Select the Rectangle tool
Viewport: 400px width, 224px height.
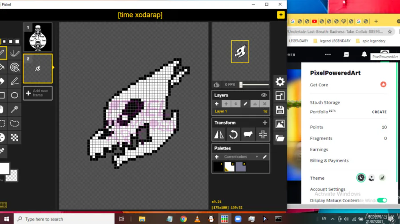(2, 95)
